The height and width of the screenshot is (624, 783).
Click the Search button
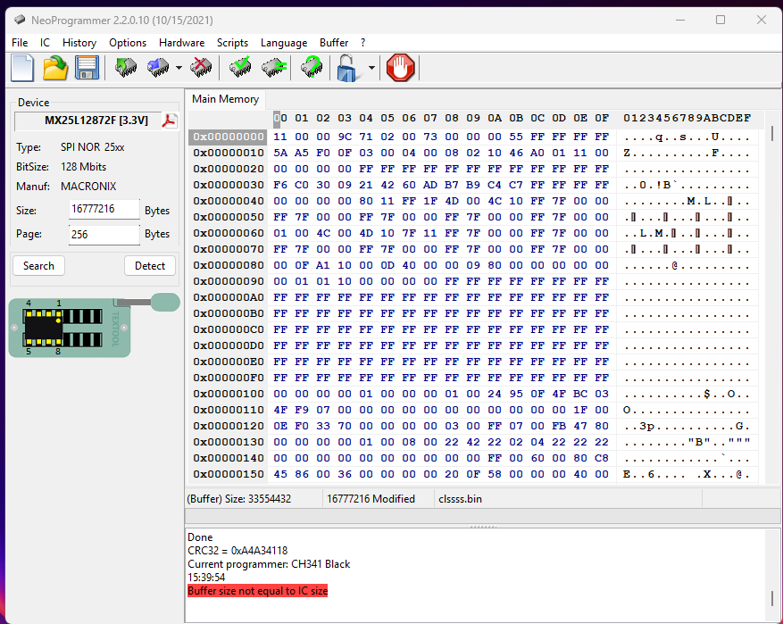[x=38, y=265]
